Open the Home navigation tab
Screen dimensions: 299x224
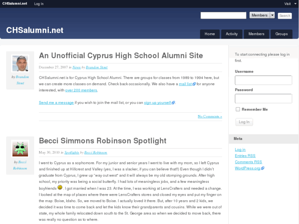(x=210, y=34)
